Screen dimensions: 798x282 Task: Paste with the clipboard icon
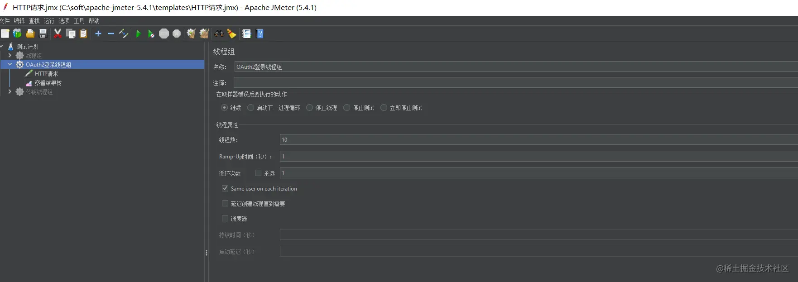tap(83, 33)
